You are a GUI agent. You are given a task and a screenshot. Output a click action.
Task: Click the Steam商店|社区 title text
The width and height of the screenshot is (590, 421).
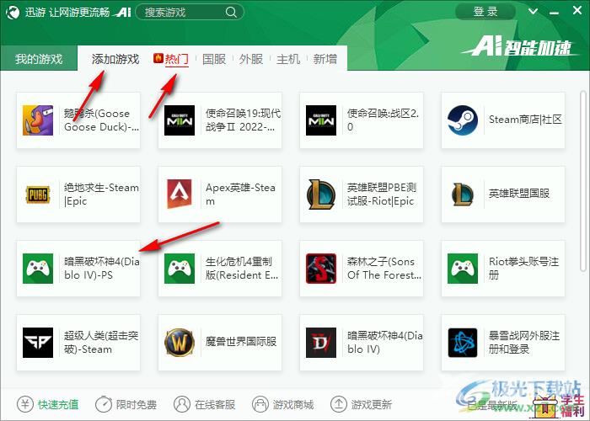click(x=525, y=120)
